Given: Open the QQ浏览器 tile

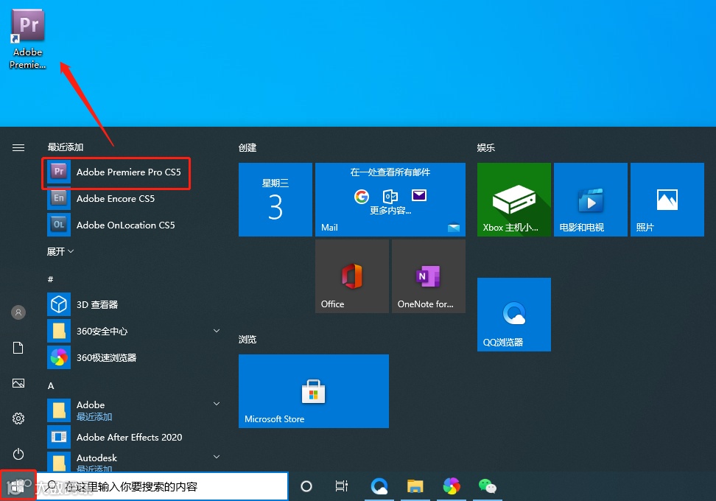Looking at the screenshot, I should click(514, 315).
